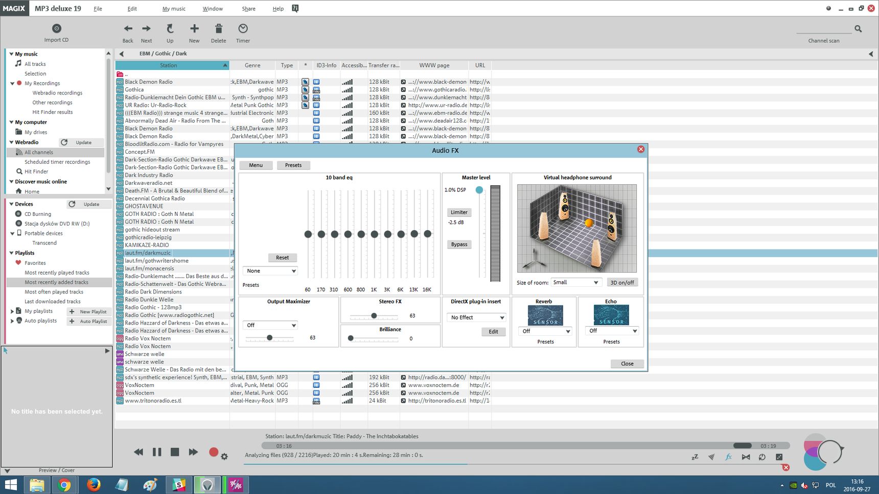The height and width of the screenshot is (494, 879).
Task: Open the Timer clock icon
Action: pyautogui.click(x=243, y=29)
